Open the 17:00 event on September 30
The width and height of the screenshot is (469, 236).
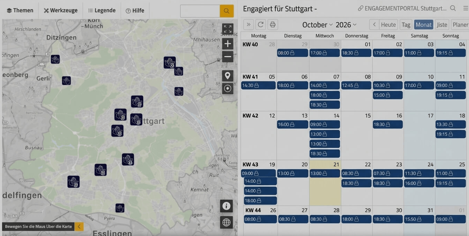pyautogui.click(x=324, y=53)
